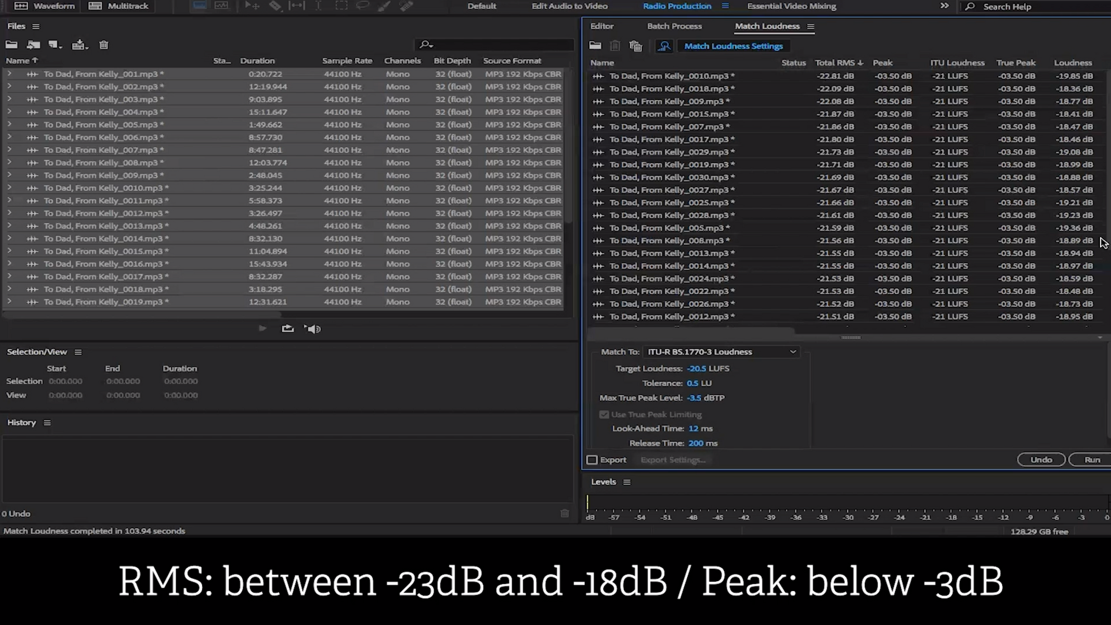Click trash icon in Files panel toolbar
The width and height of the screenshot is (1111, 625).
pos(104,45)
